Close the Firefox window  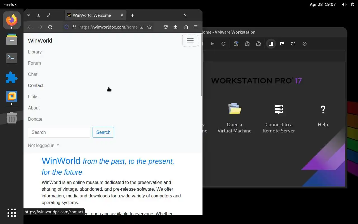click(x=29, y=15)
